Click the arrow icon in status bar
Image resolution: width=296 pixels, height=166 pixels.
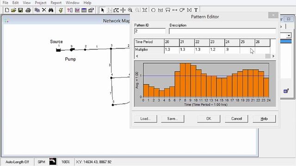coord(53,161)
